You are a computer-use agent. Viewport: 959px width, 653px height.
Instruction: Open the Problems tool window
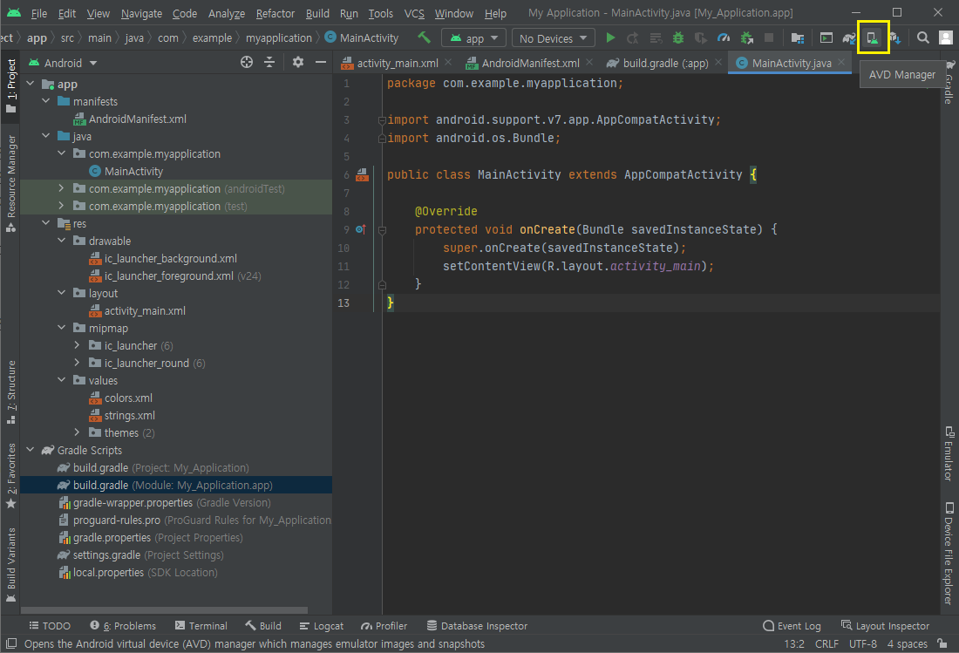[x=123, y=625]
